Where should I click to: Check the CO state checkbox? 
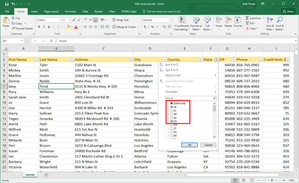tap(171, 125)
